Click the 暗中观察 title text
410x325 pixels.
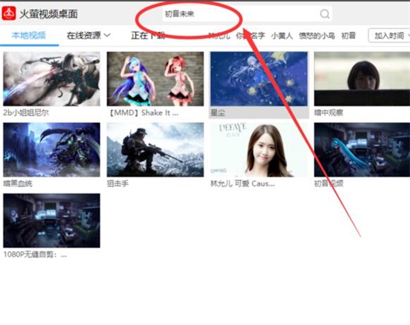[x=329, y=113]
